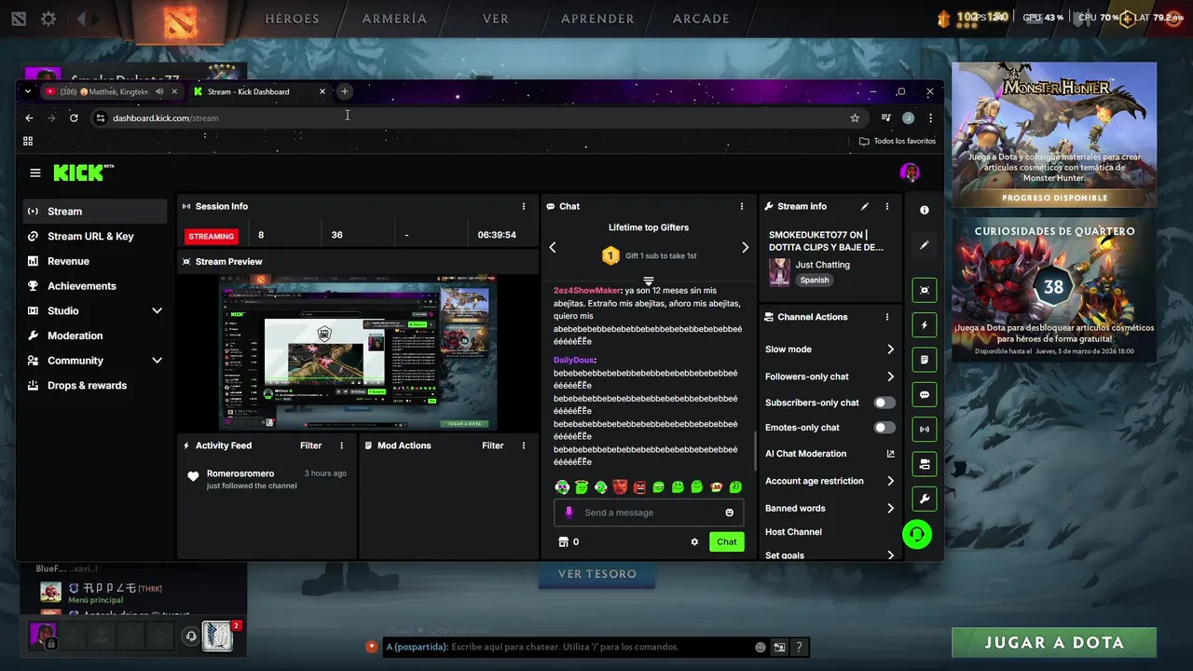The image size is (1193, 671).
Task: Expand Set goals option
Action: (890, 555)
